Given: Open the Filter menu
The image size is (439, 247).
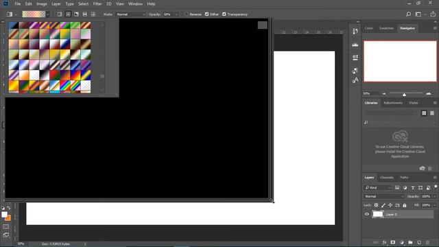Looking at the screenshot, I should [x=97, y=4].
